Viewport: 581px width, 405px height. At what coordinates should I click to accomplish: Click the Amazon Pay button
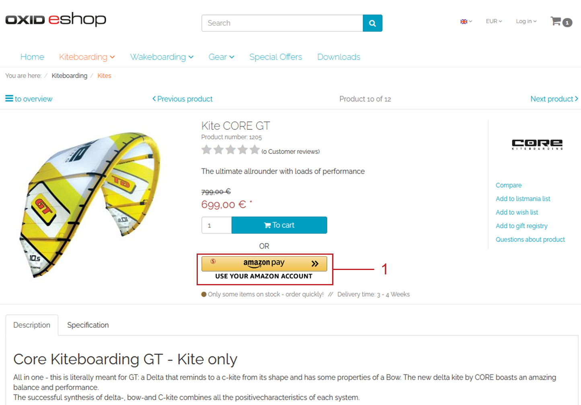pyautogui.click(x=264, y=264)
